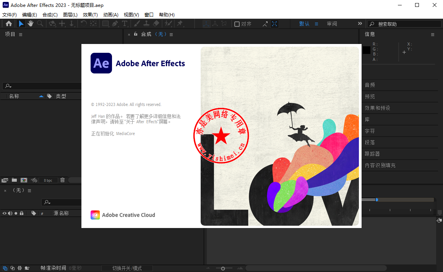Switch to the 默认 workspace

point(304,24)
